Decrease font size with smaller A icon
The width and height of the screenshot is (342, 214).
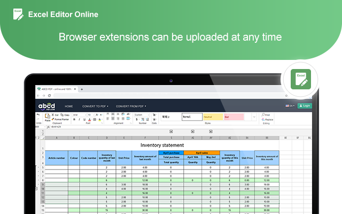(x=101, y=114)
